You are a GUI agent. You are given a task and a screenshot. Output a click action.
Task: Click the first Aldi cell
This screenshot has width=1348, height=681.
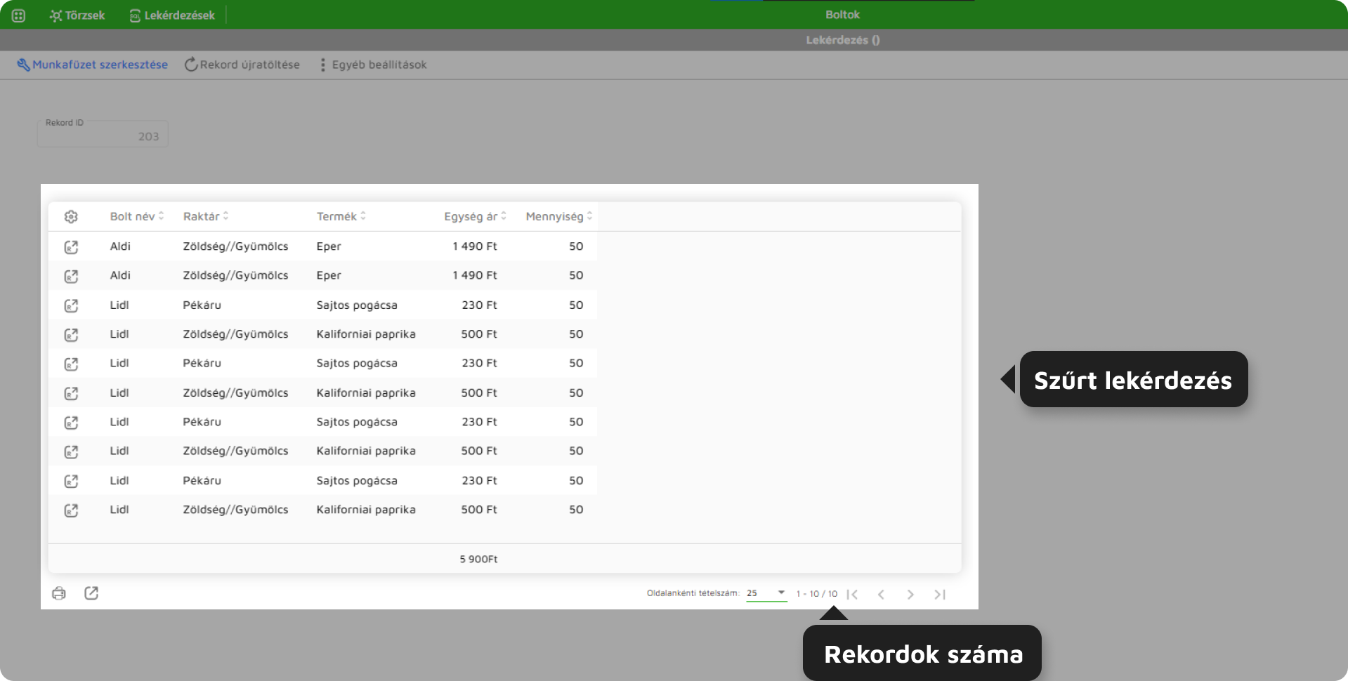[x=120, y=246]
